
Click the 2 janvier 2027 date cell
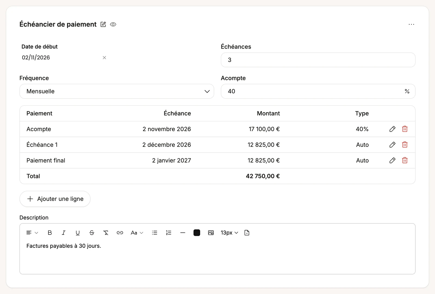point(172,160)
